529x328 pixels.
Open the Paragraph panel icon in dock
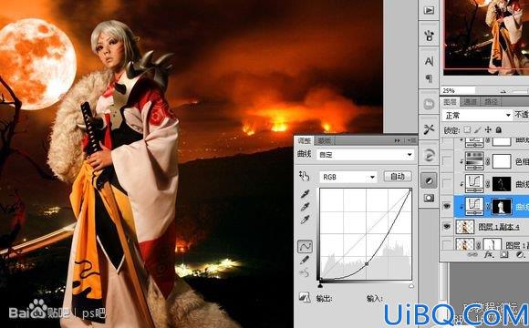429,78
